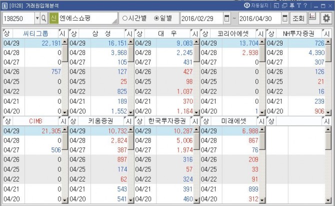Click the stock name 엔에스쇼핑

pyautogui.click(x=75, y=18)
